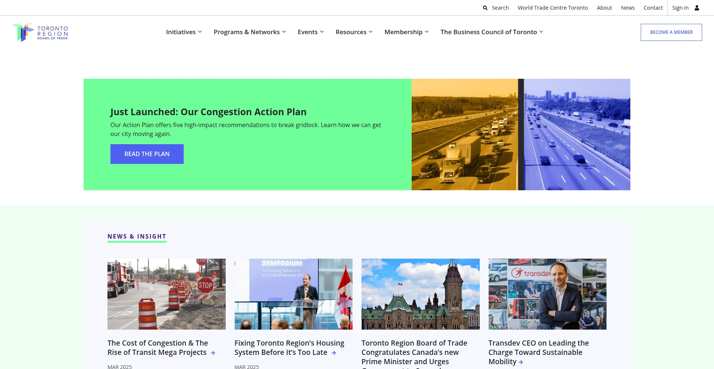
Task: Click arrow icon after Housing System headline
Action: click(x=334, y=353)
